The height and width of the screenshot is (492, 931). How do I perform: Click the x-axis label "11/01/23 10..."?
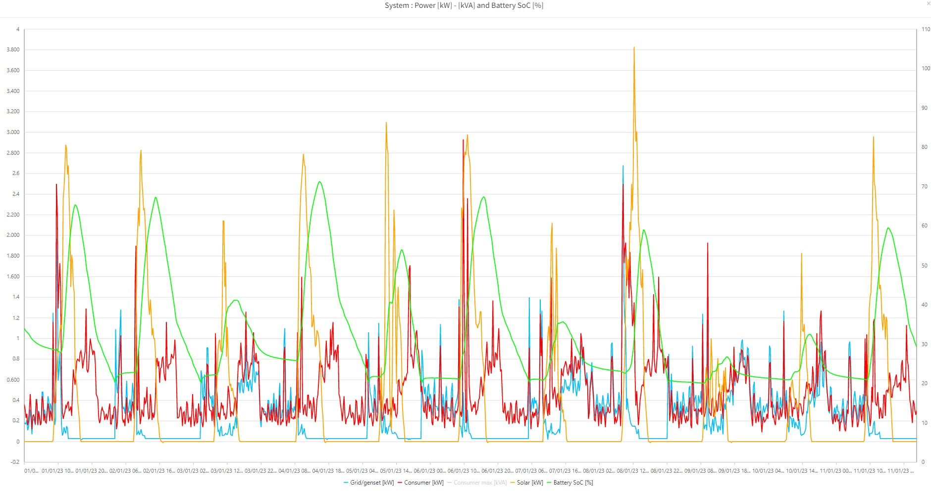870,471
